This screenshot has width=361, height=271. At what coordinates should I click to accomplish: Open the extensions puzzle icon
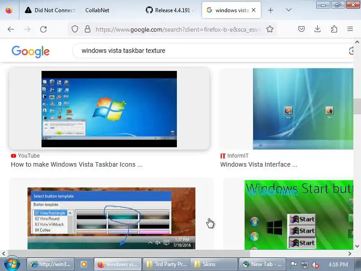click(x=334, y=29)
